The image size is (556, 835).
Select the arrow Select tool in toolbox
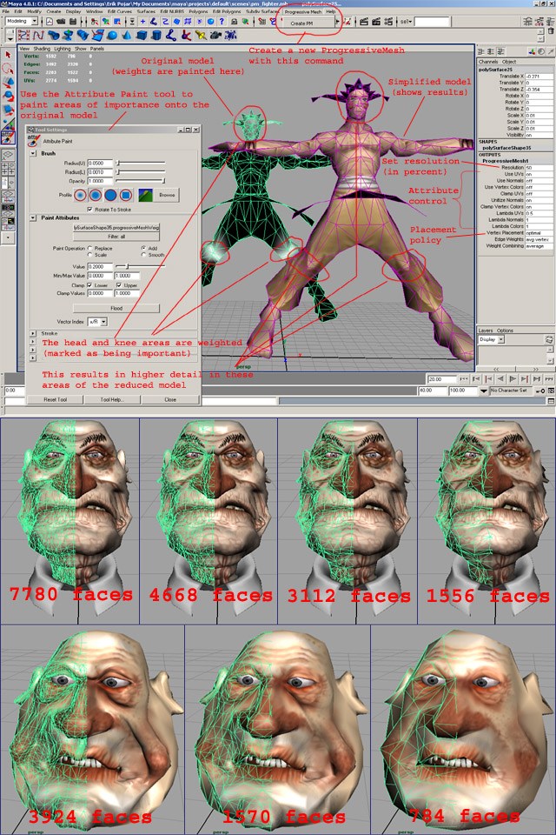[x=8, y=55]
